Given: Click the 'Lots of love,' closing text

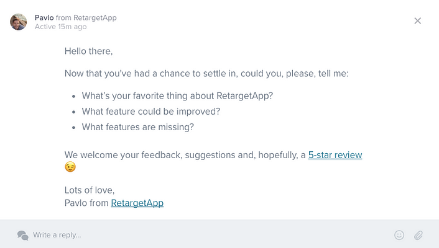Looking at the screenshot, I should [90, 190].
